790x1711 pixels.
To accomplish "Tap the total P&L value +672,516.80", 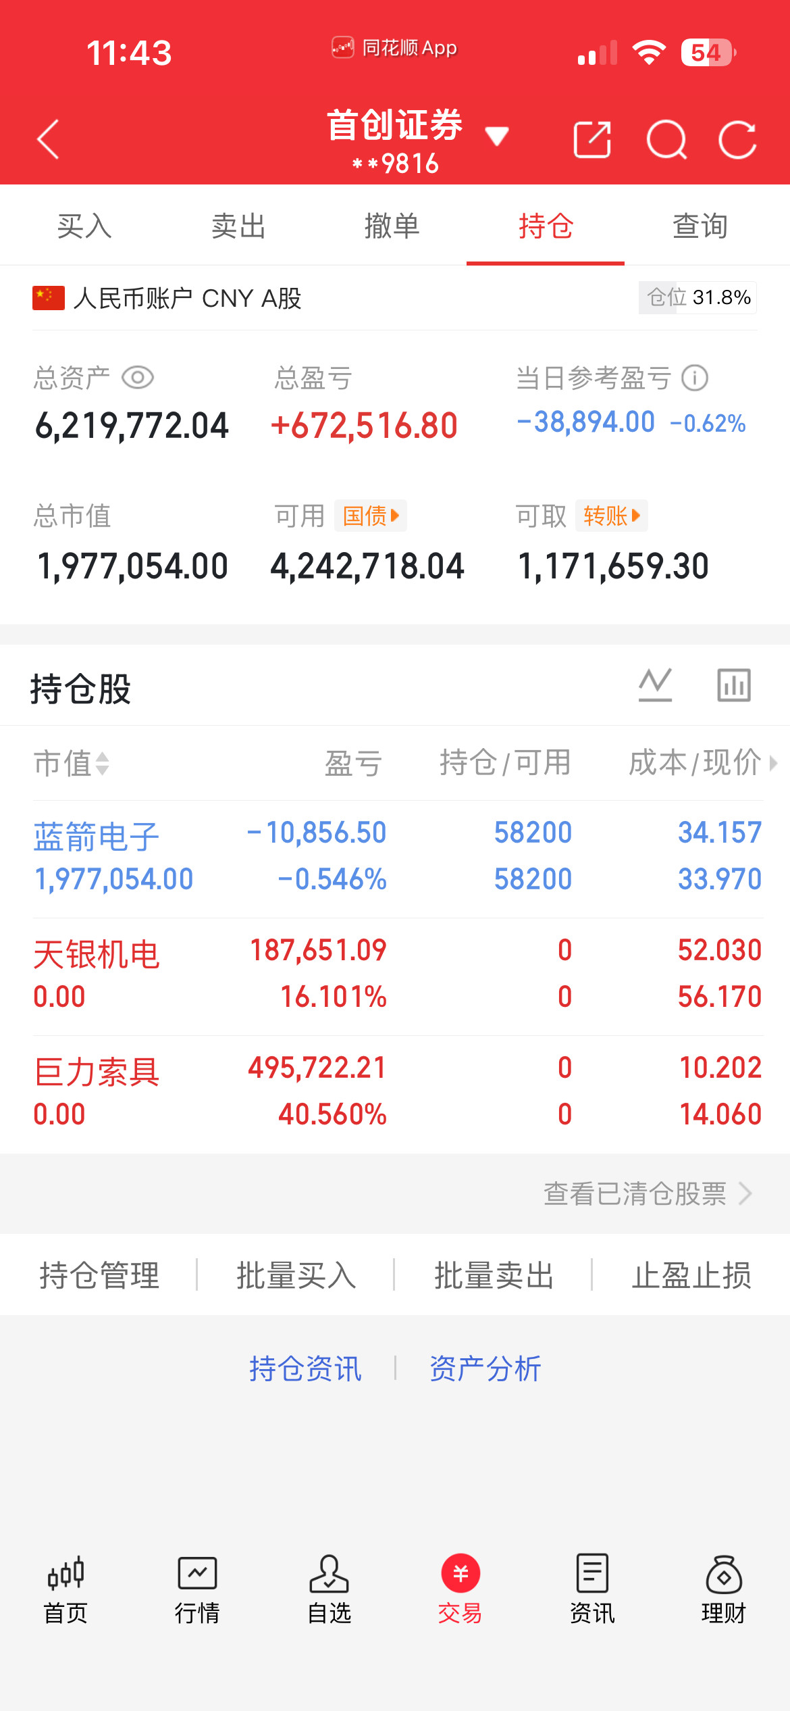I will 364,426.
